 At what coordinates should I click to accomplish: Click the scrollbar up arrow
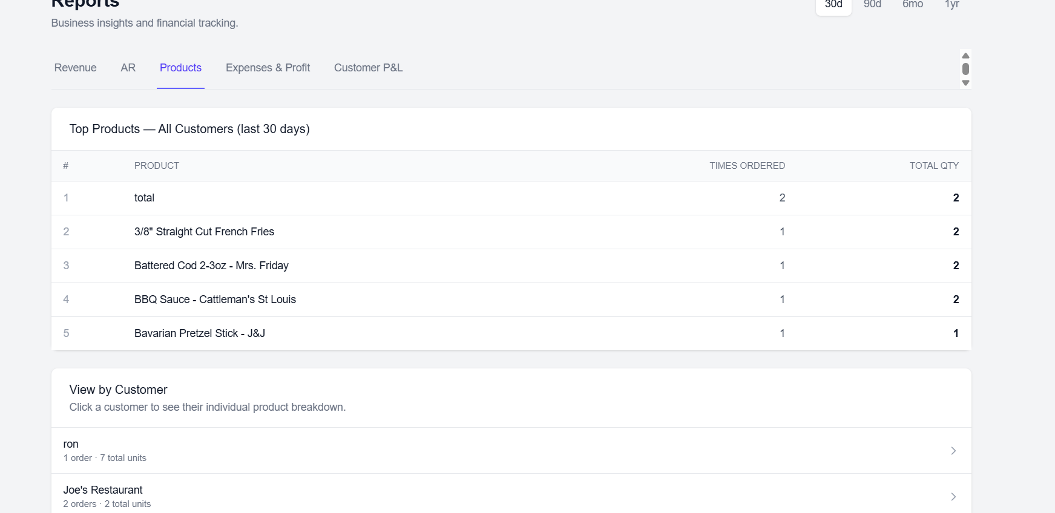[965, 56]
